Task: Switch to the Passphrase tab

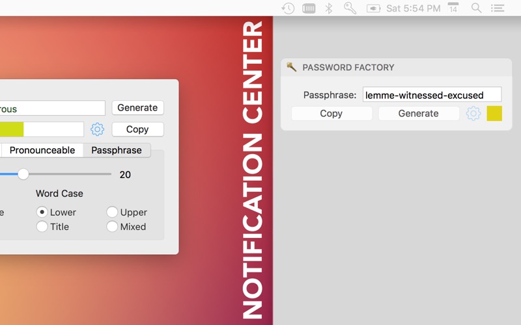Action: (x=117, y=150)
